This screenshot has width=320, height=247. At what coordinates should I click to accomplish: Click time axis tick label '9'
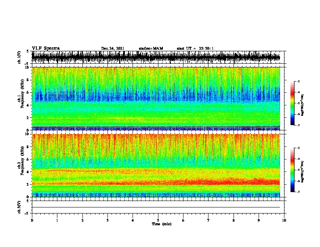[259, 220]
